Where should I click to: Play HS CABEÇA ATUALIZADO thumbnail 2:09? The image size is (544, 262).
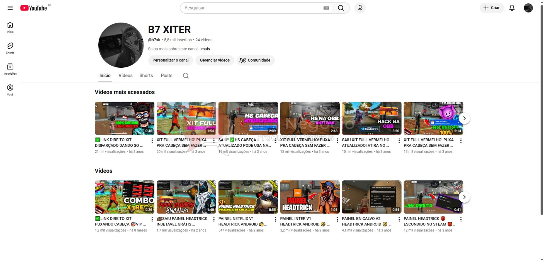pyautogui.click(x=248, y=118)
